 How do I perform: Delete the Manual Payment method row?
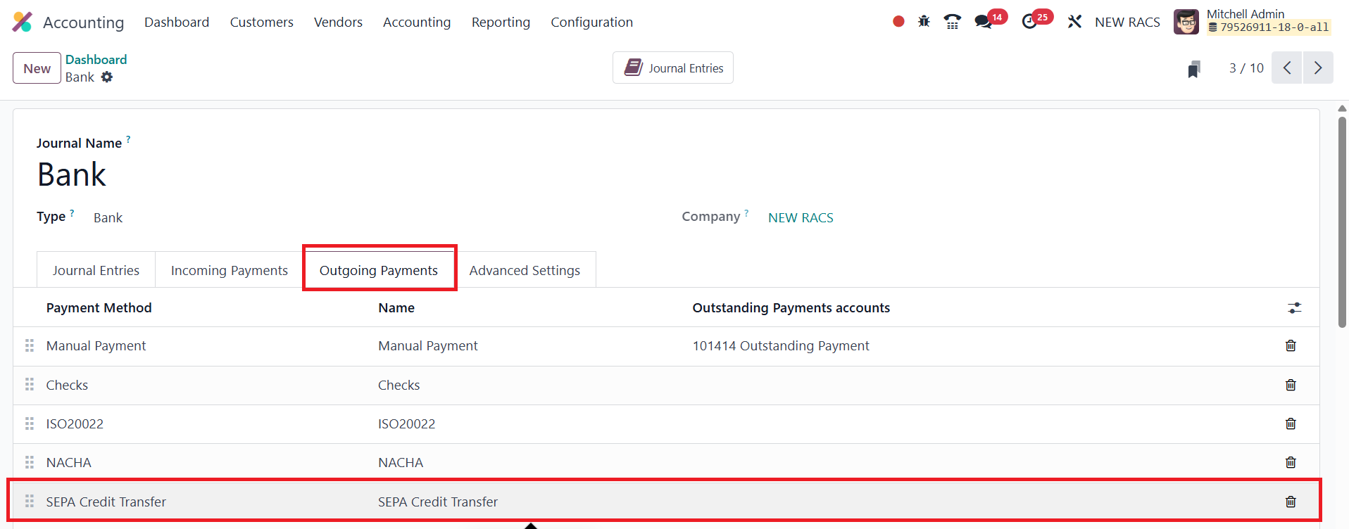1291,346
